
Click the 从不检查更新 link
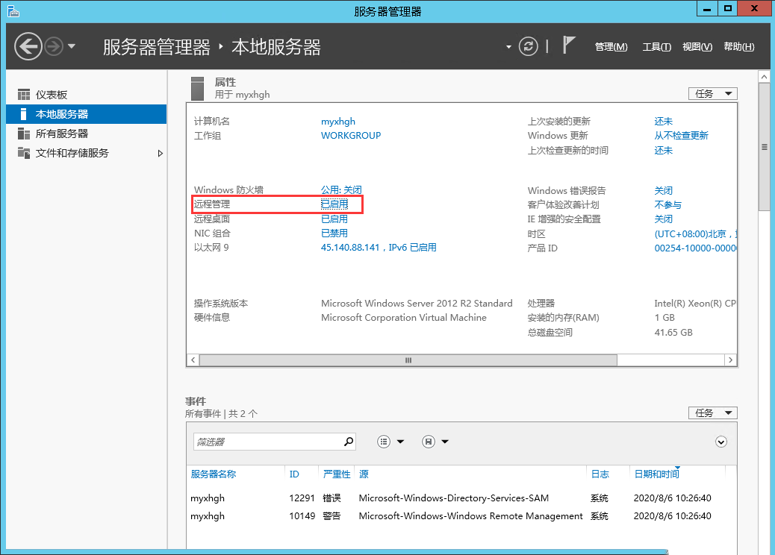coord(681,135)
